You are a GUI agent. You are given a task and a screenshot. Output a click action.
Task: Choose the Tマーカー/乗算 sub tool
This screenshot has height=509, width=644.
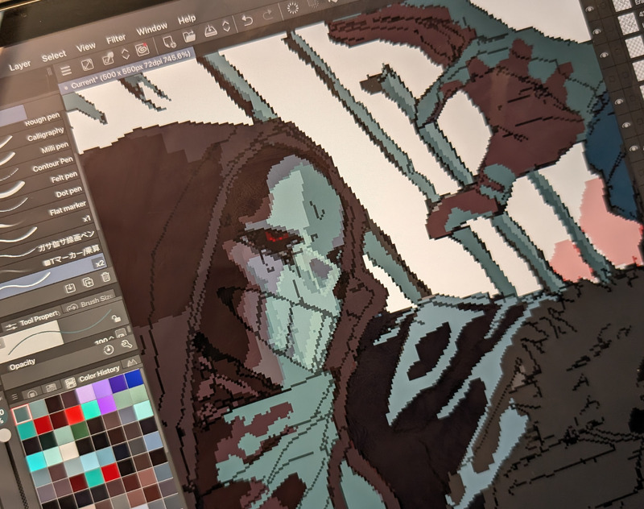(x=72, y=255)
